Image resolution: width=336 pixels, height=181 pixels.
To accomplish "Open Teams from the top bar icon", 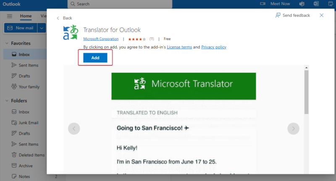I will pyautogui.click(x=302, y=4).
